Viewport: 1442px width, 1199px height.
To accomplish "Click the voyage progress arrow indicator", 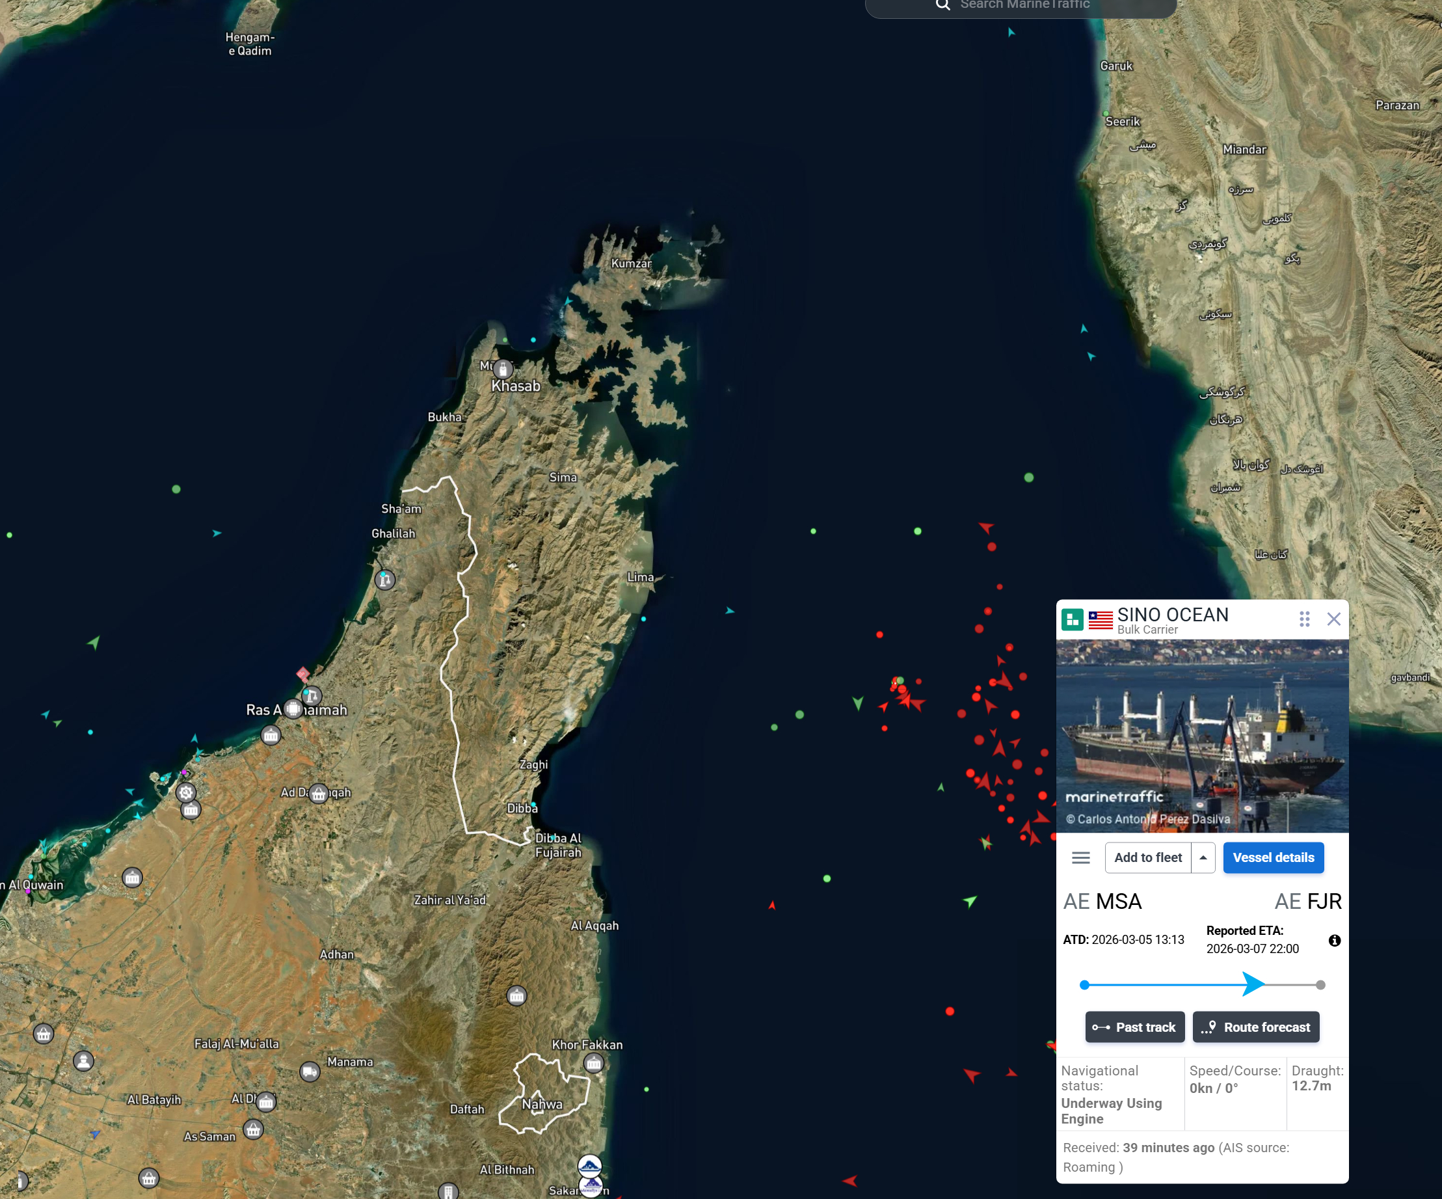I will (x=1253, y=984).
